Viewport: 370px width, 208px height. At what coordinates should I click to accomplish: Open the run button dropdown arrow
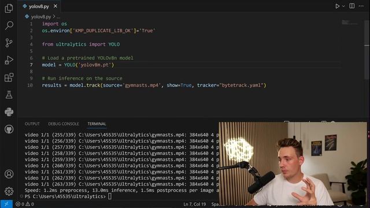pos(343,6)
